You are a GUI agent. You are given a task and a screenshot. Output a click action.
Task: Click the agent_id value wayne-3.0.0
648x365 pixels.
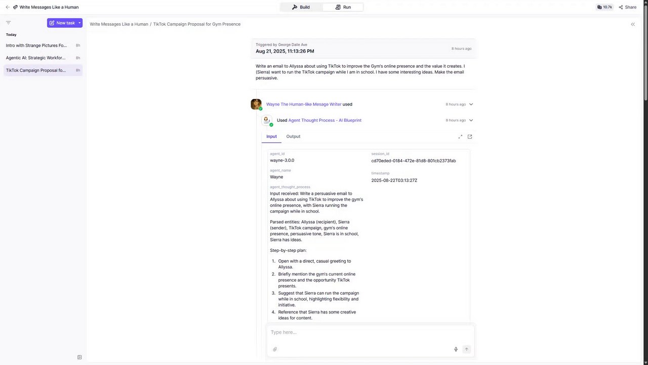[x=282, y=160]
